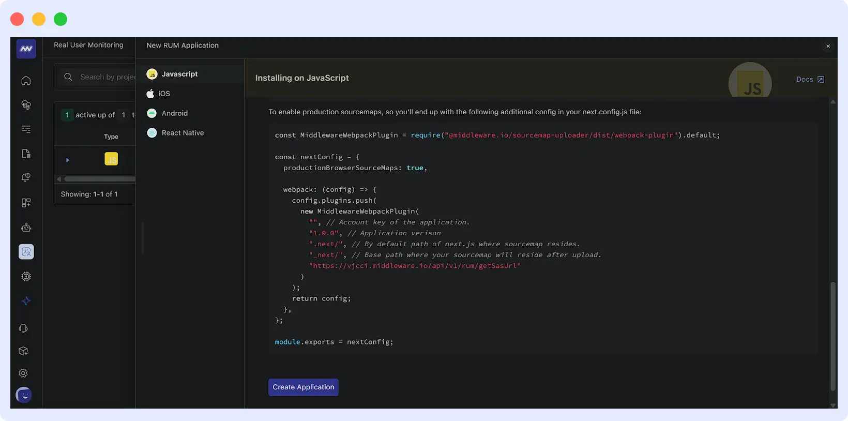848x421 pixels.
Task: Open the alerts bell icon in the sidebar
Action: point(26,178)
